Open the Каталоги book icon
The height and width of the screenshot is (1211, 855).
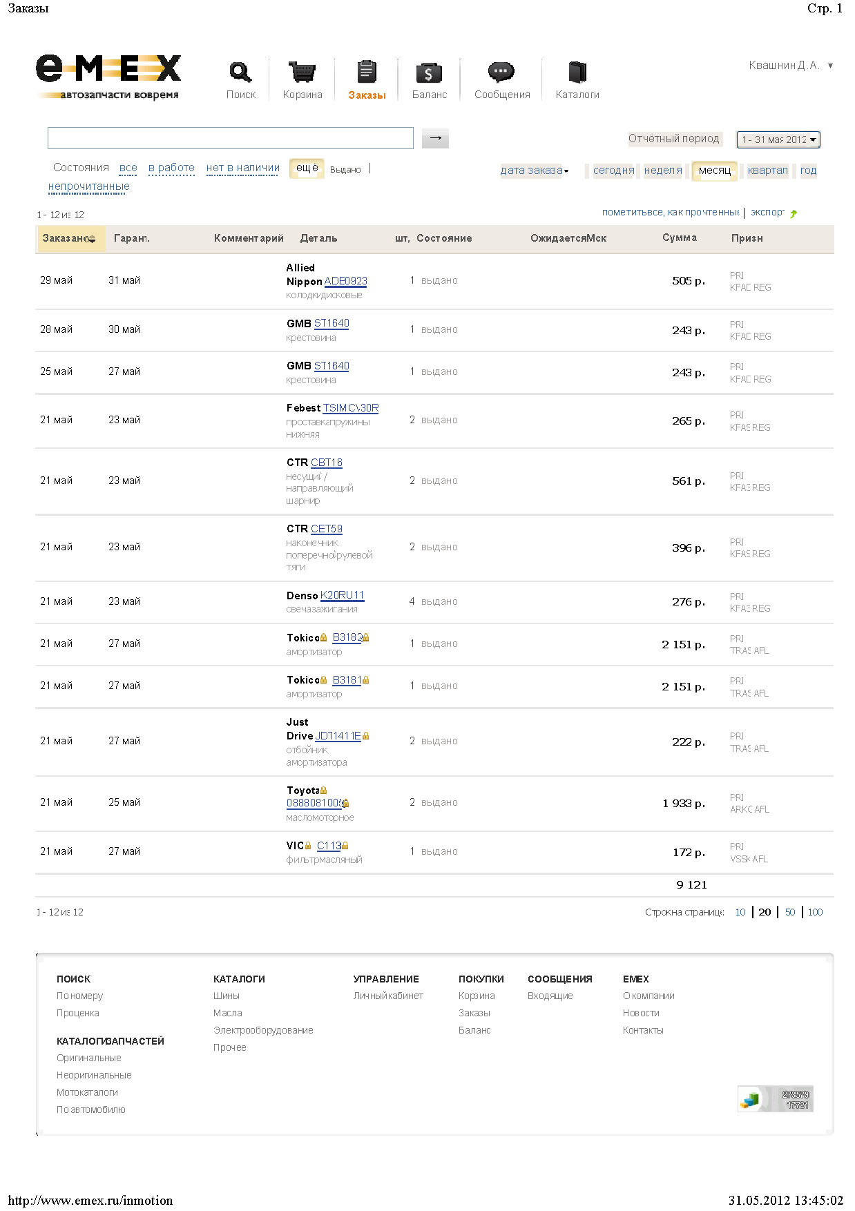click(x=577, y=72)
